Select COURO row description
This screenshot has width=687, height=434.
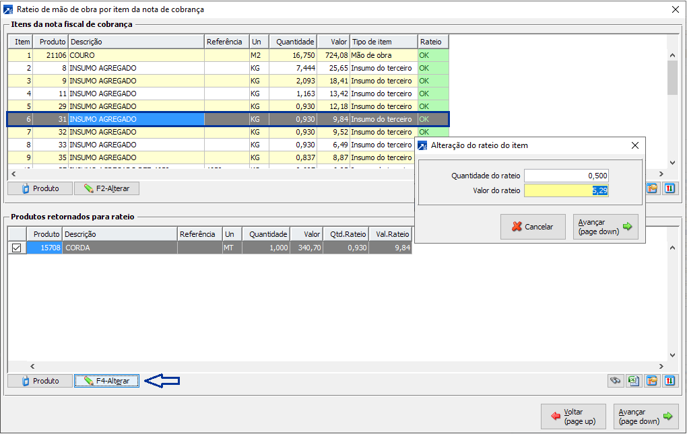pos(136,55)
